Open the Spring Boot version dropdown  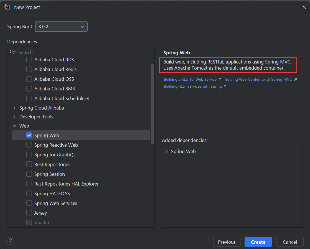coord(61,27)
